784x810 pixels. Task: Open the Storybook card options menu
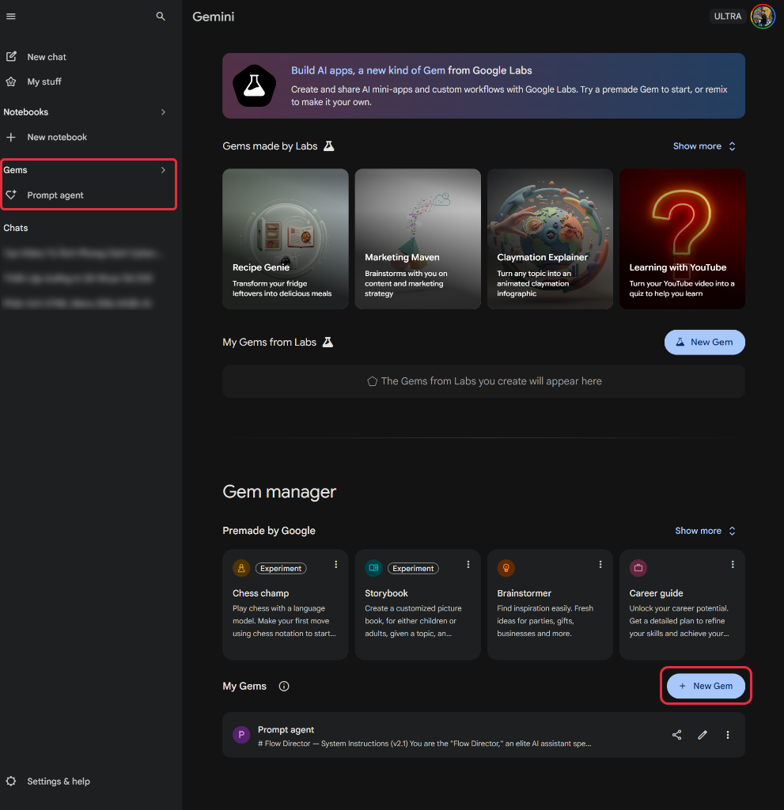(x=468, y=564)
